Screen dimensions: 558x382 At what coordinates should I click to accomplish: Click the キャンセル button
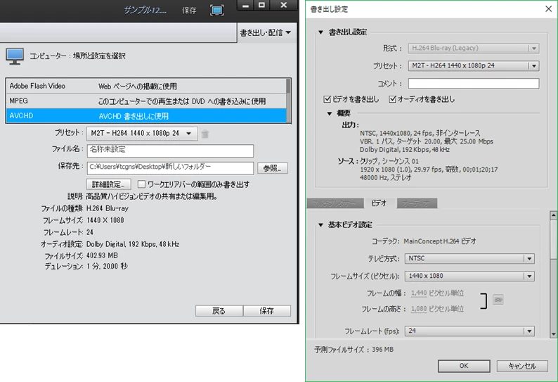click(x=522, y=366)
